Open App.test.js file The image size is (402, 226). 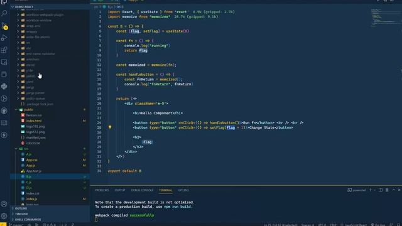[x=50, y=171]
